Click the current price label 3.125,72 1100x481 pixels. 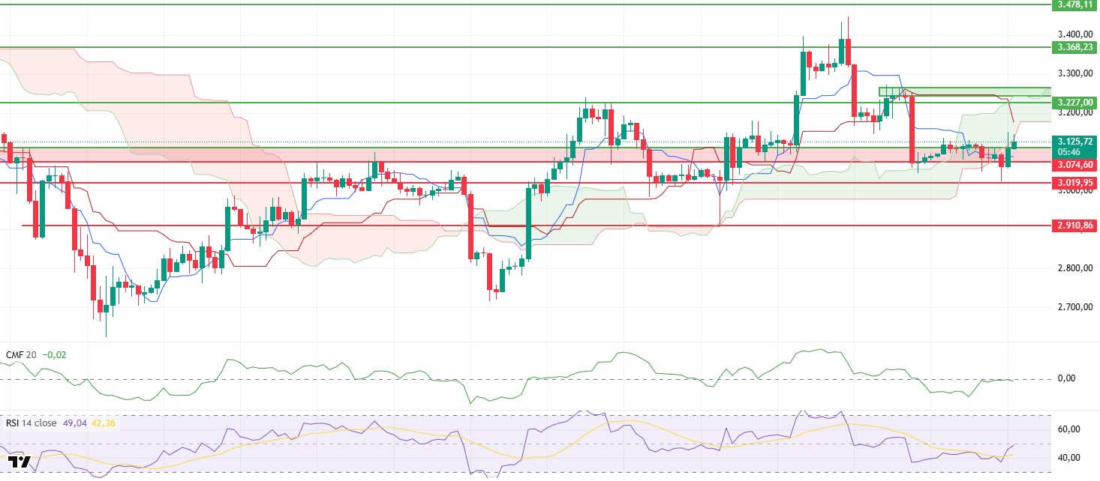[1074, 141]
